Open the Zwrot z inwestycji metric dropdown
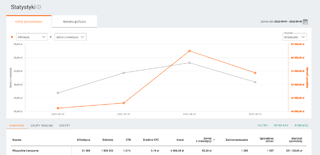Viewport: 320px width, 155px height. (x=70, y=37)
